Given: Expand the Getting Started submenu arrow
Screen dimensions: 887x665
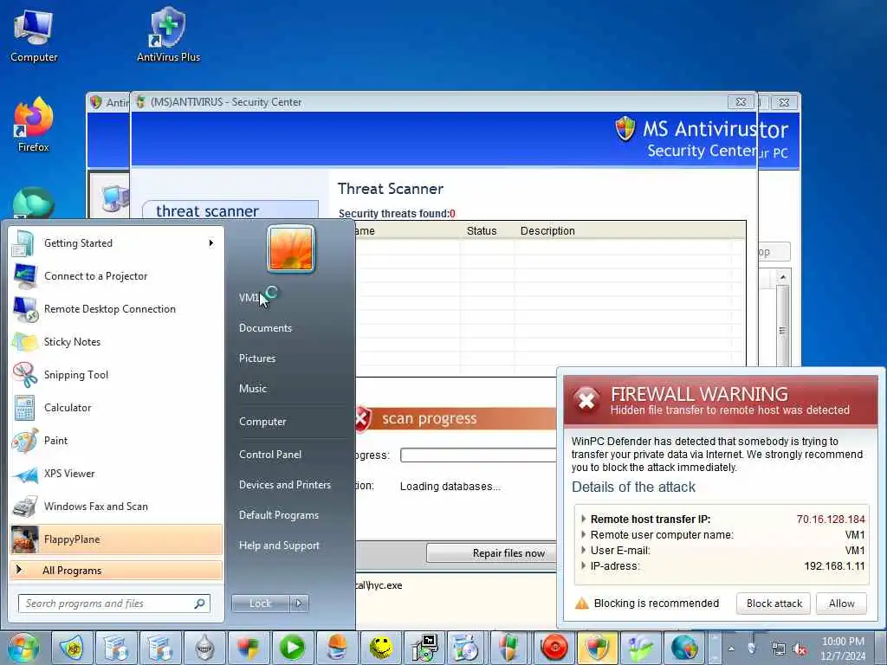Looking at the screenshot, I should 211,243.
